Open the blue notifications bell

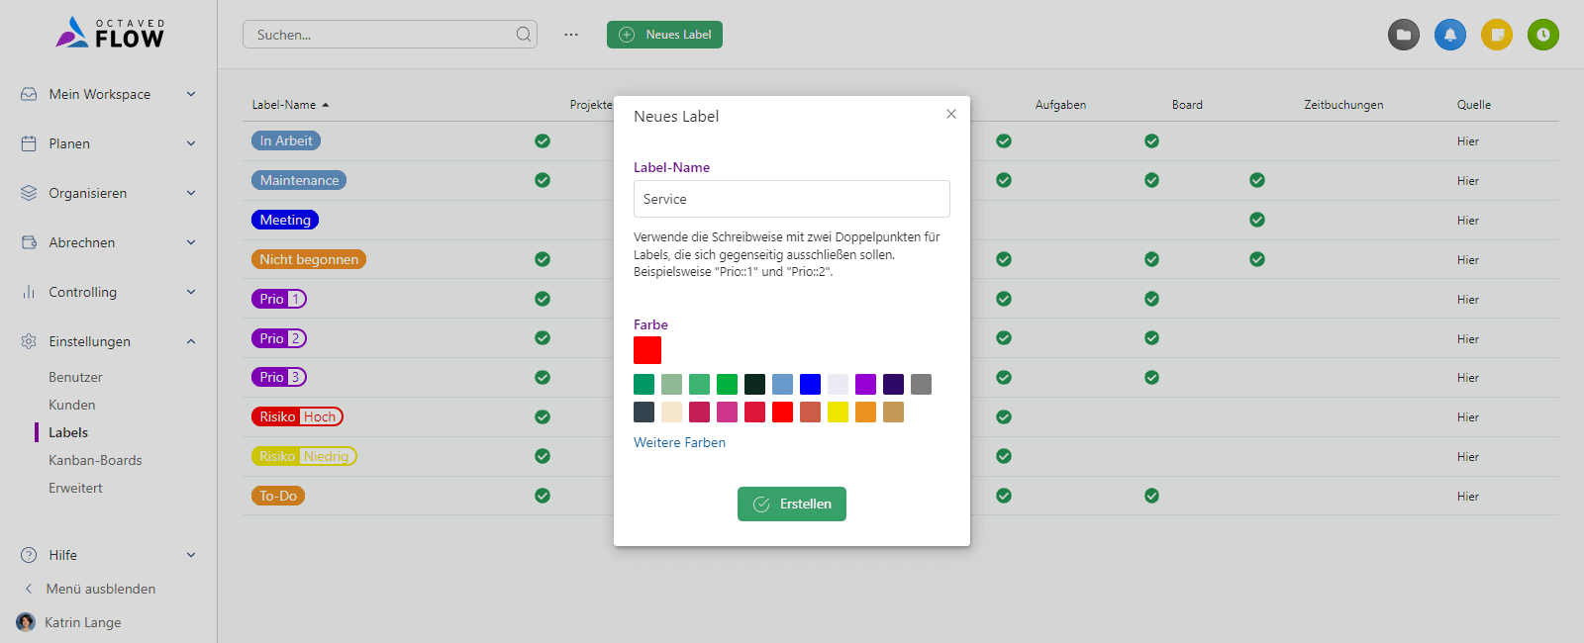pos(1449,35)
